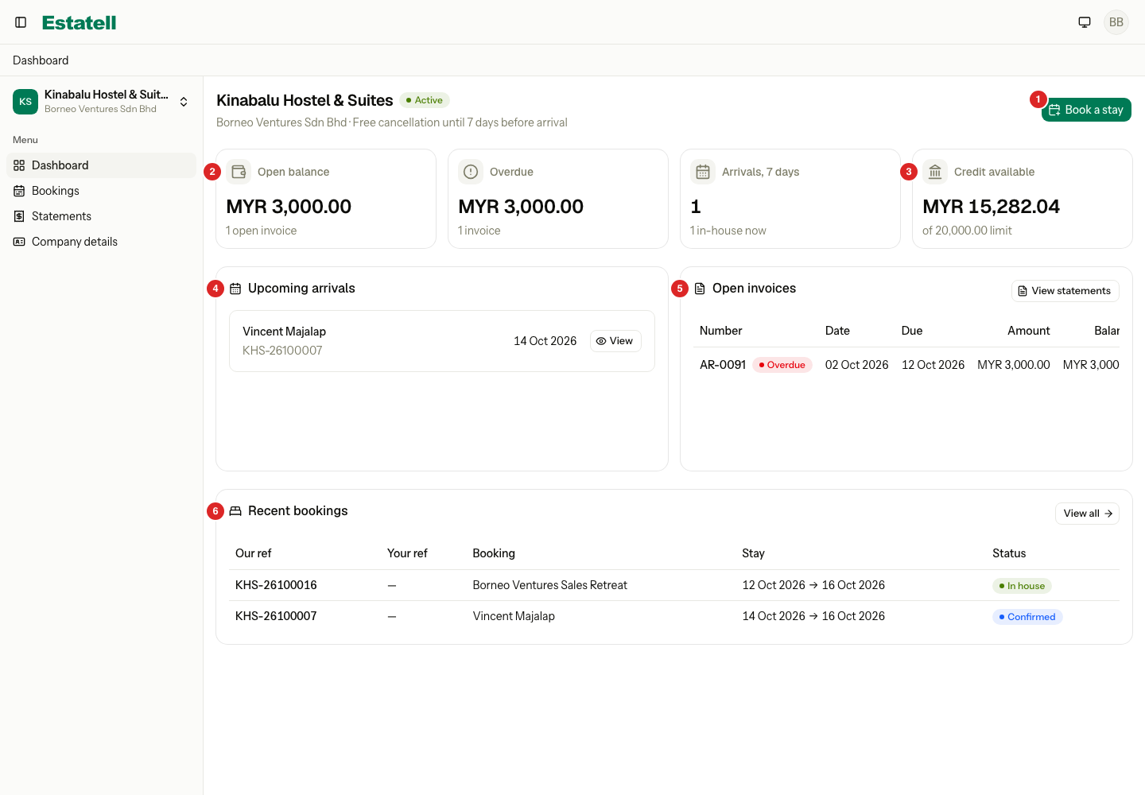Click the monitor display icon in header

click(1085, 22)
